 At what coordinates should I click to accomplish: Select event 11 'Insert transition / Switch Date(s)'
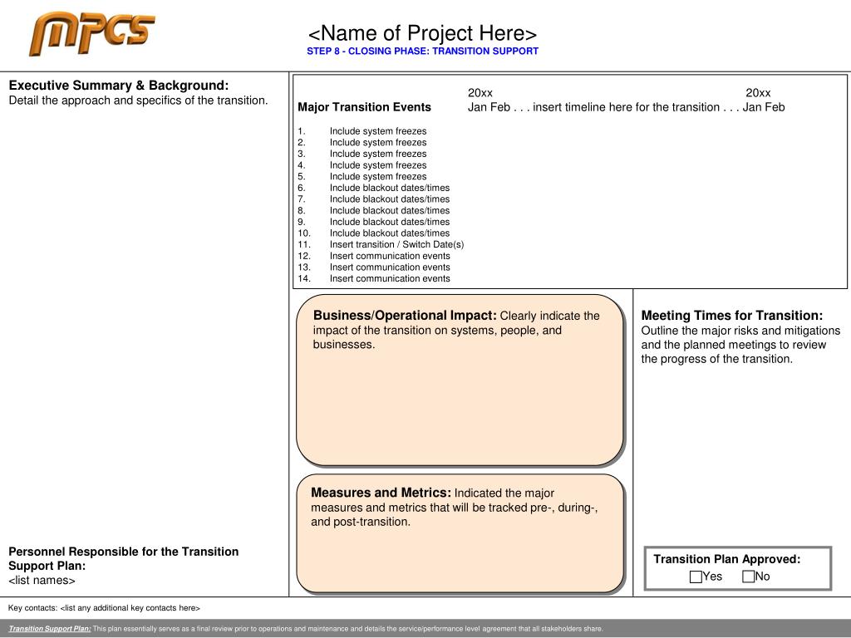[x=396, y=245]
